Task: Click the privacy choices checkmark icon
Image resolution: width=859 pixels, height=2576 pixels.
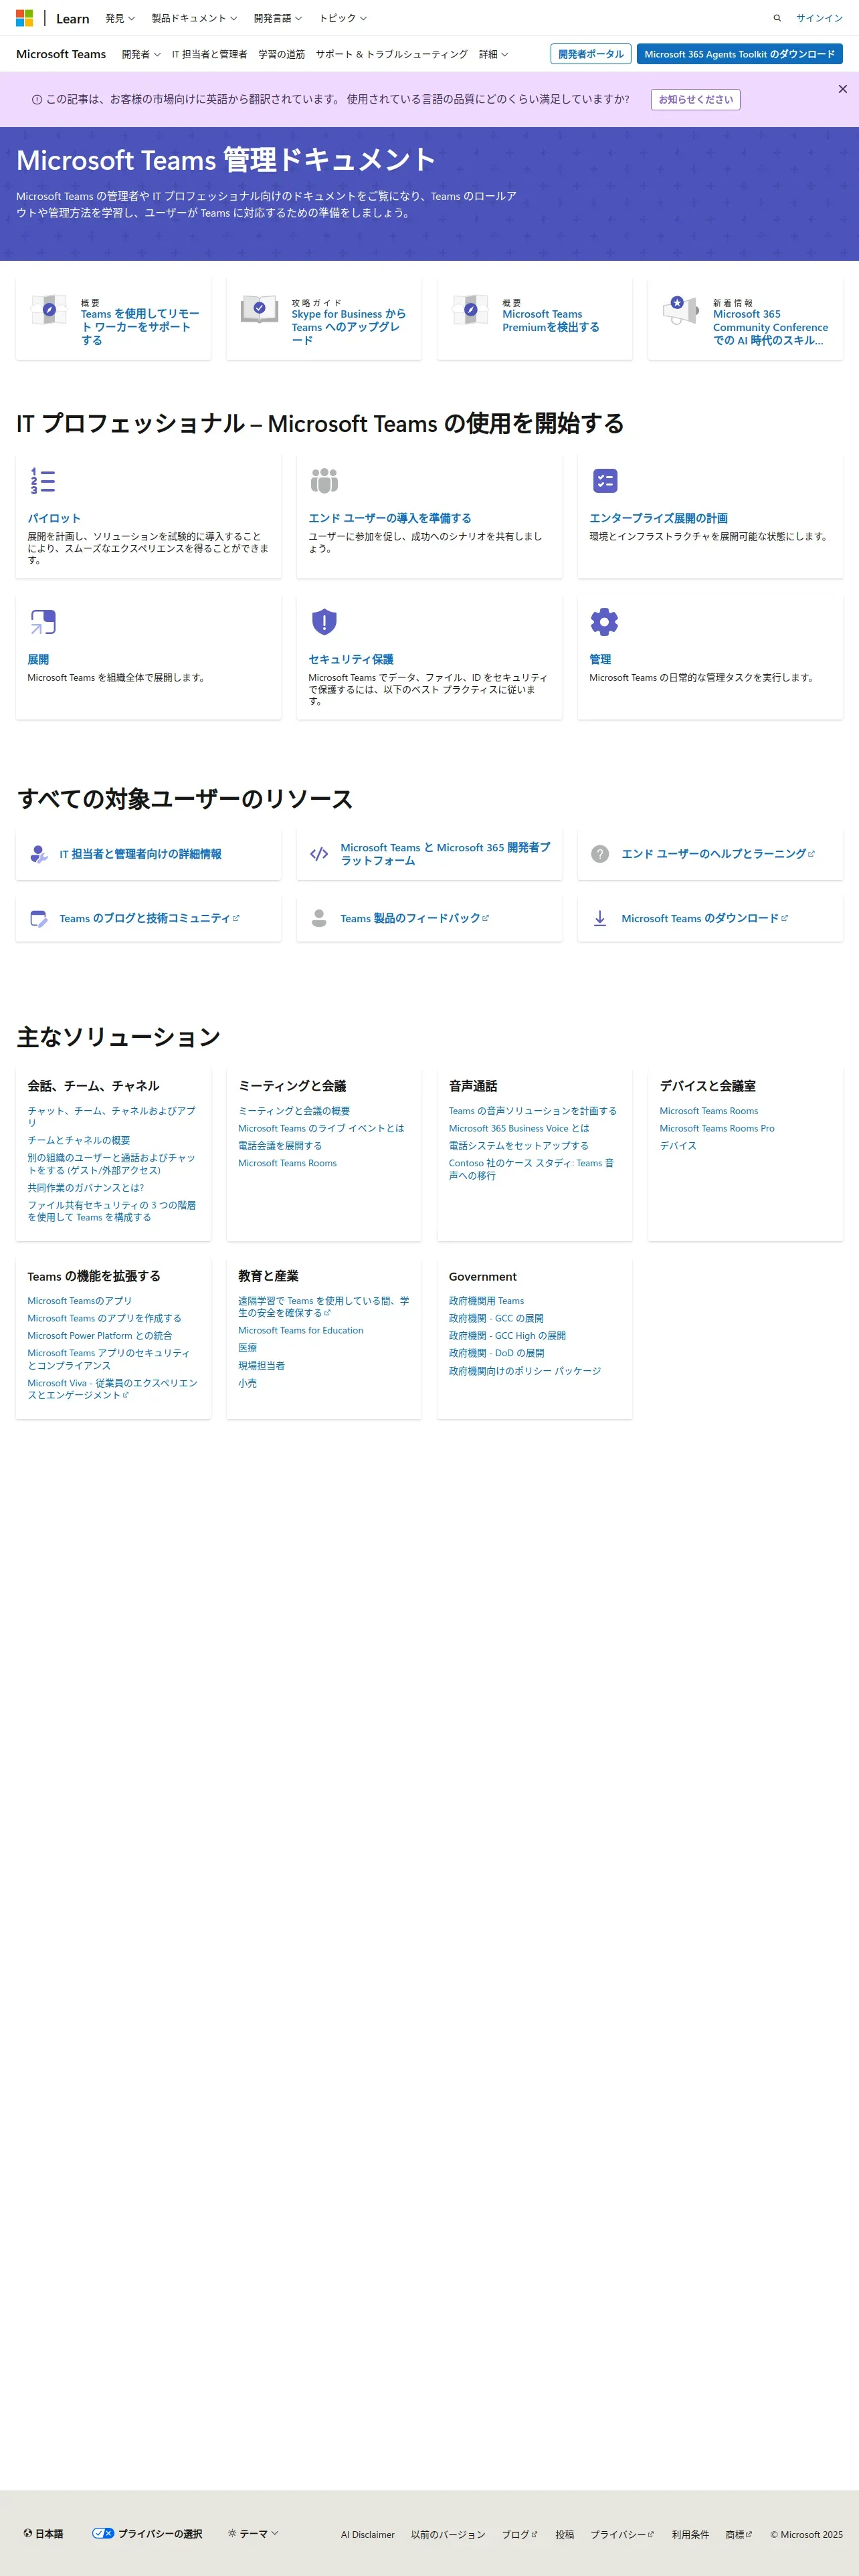Action: point(103,2533)
